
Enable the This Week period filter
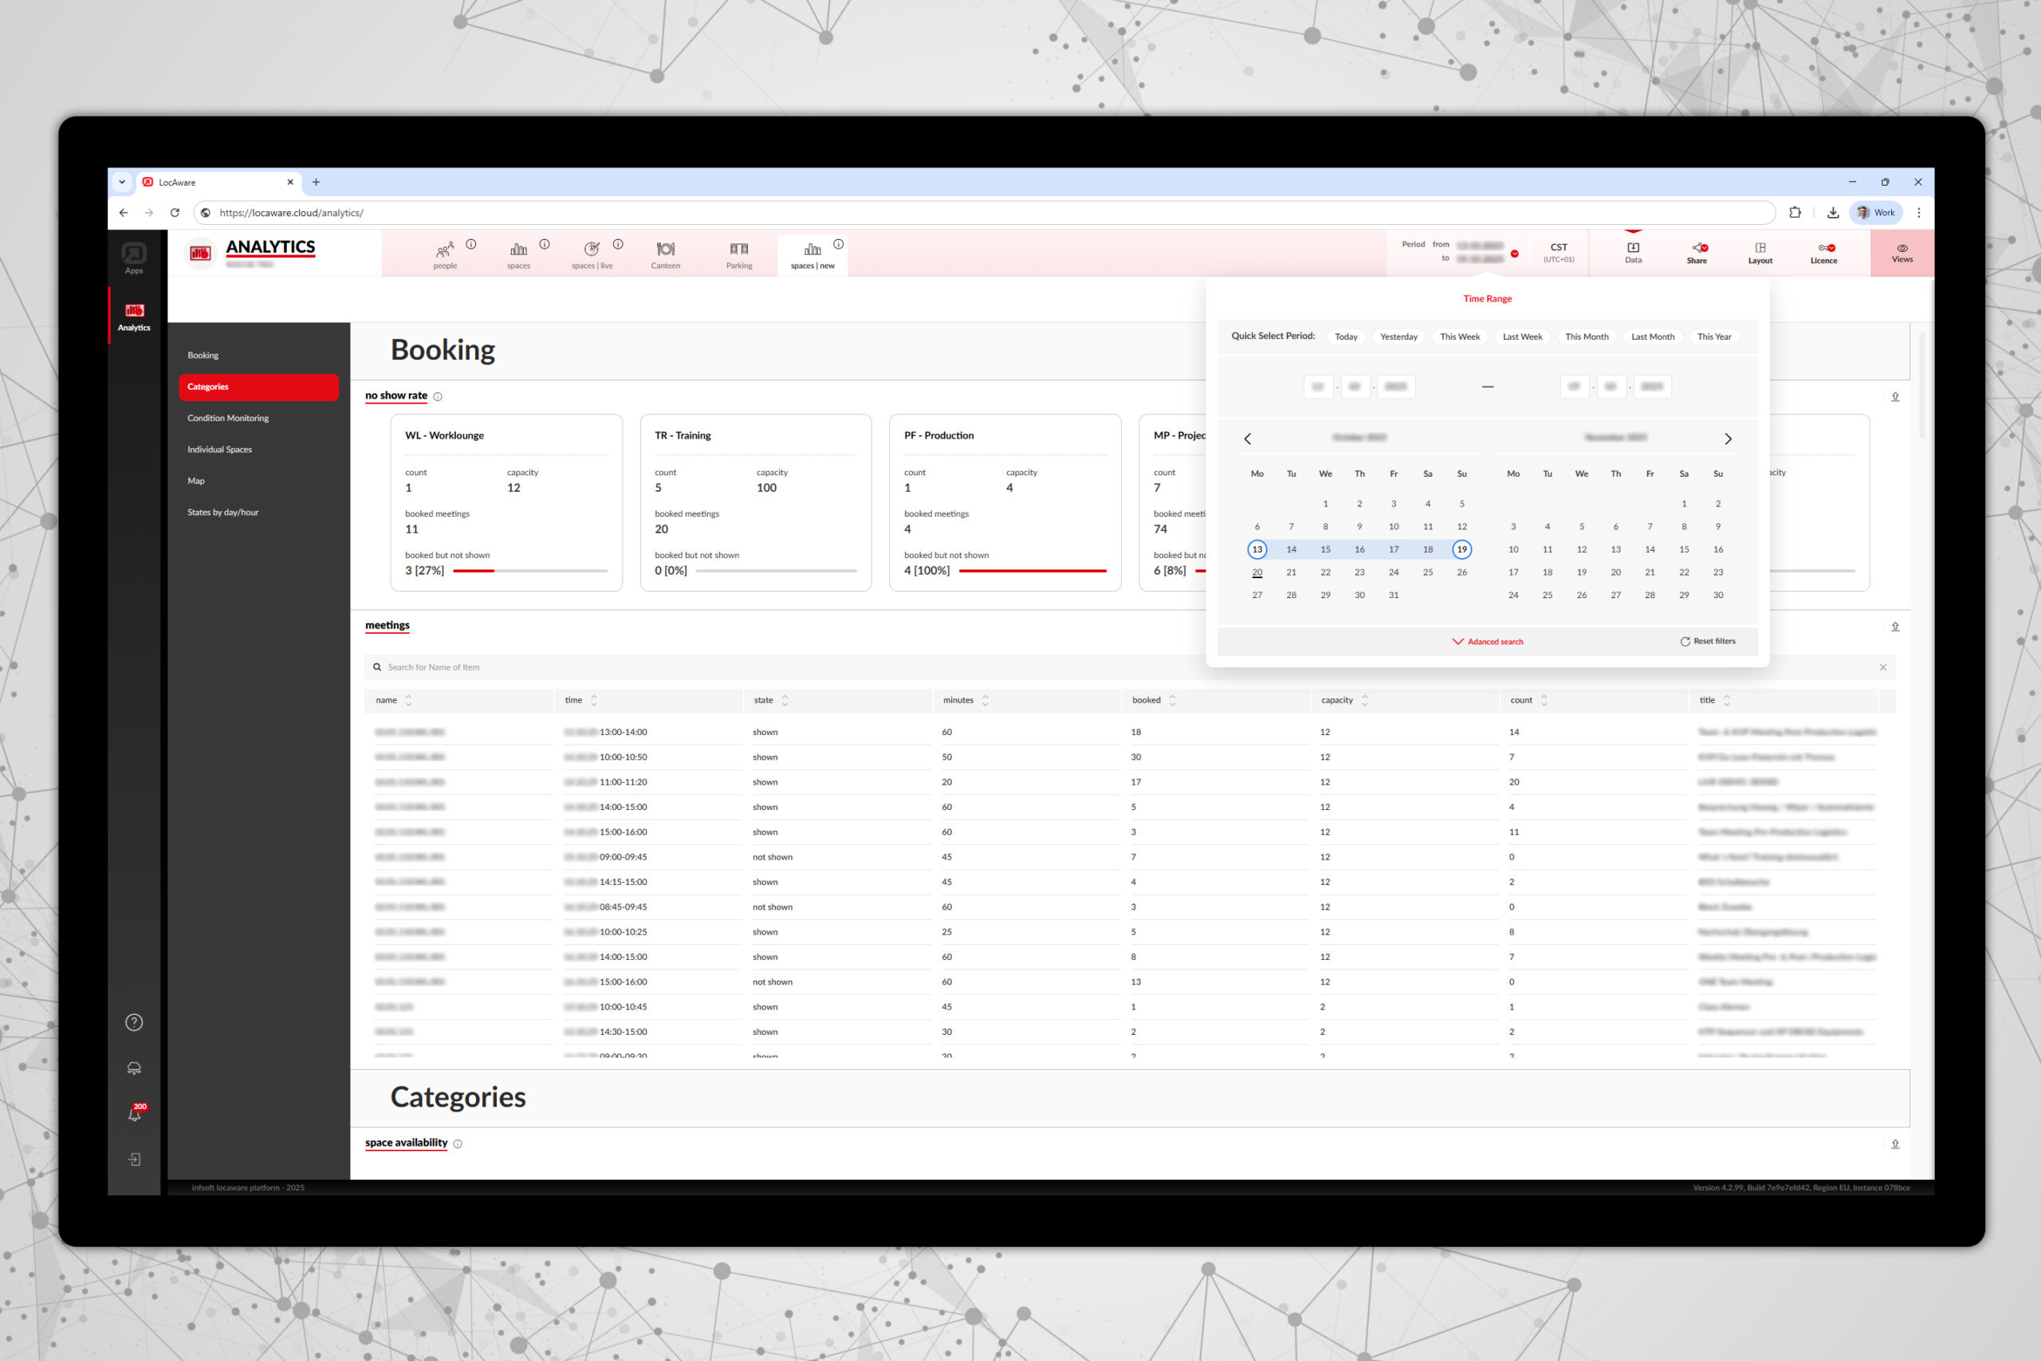[1460, 336]
